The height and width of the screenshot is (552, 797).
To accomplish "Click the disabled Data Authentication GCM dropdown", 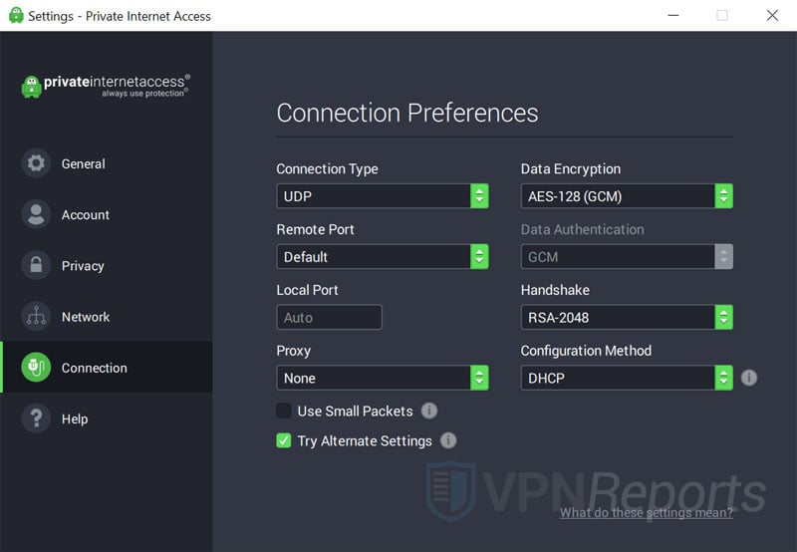I will click(x=627, y=257).
